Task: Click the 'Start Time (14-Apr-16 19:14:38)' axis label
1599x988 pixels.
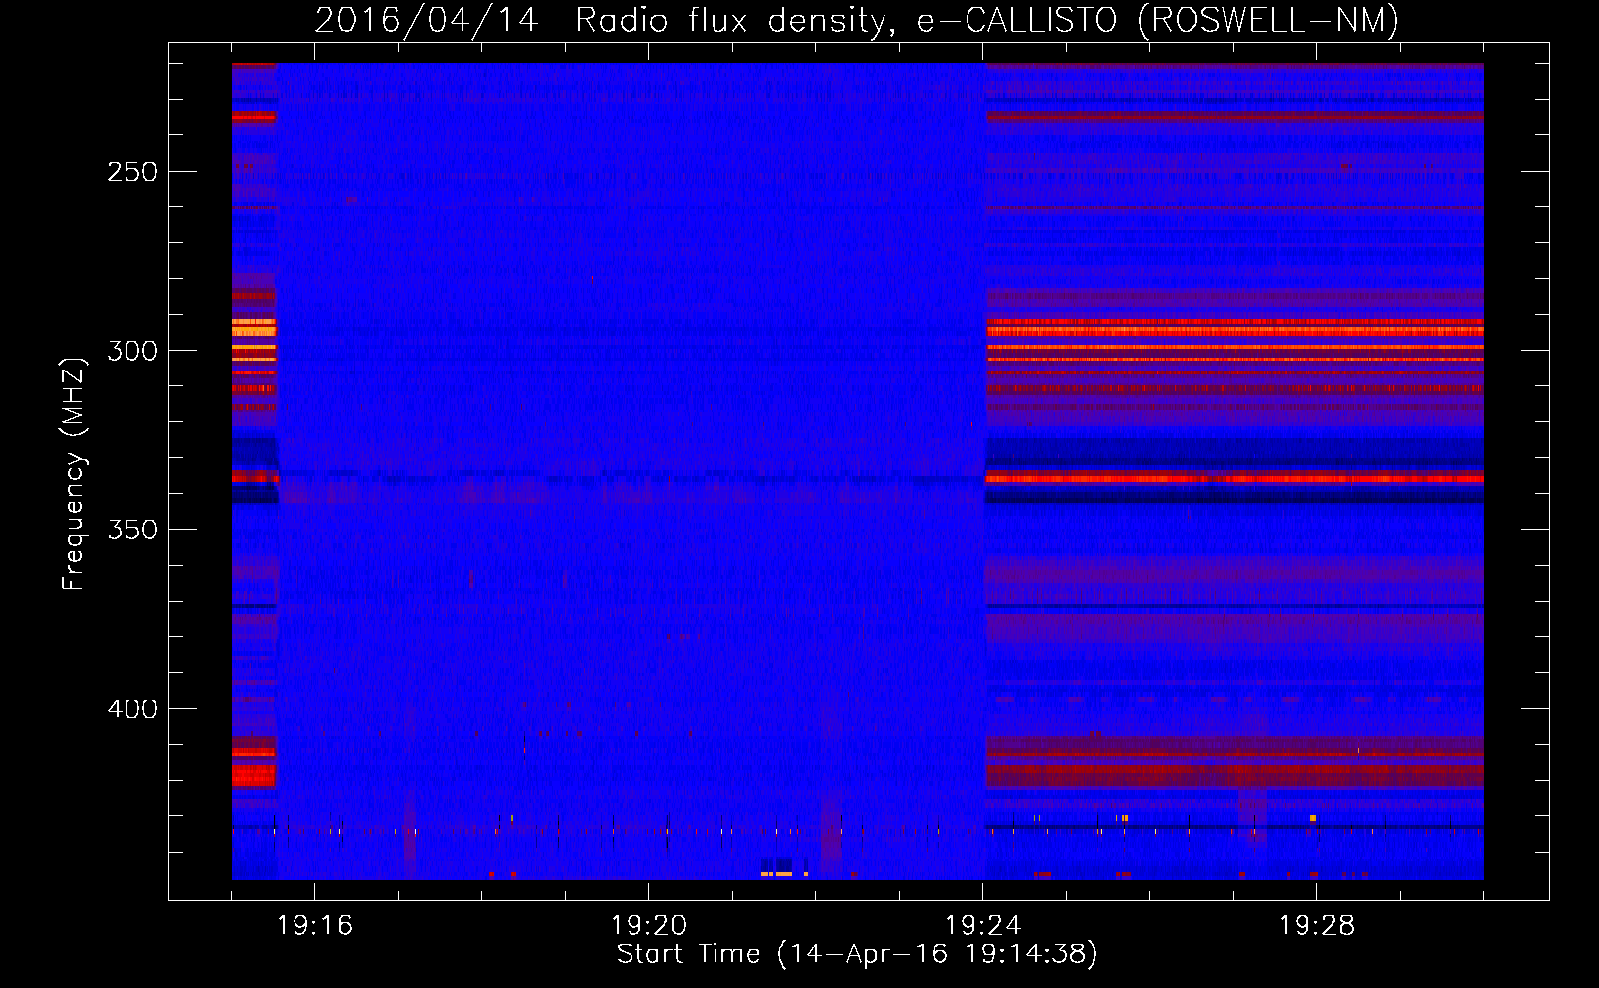Action: click(857, 954)
